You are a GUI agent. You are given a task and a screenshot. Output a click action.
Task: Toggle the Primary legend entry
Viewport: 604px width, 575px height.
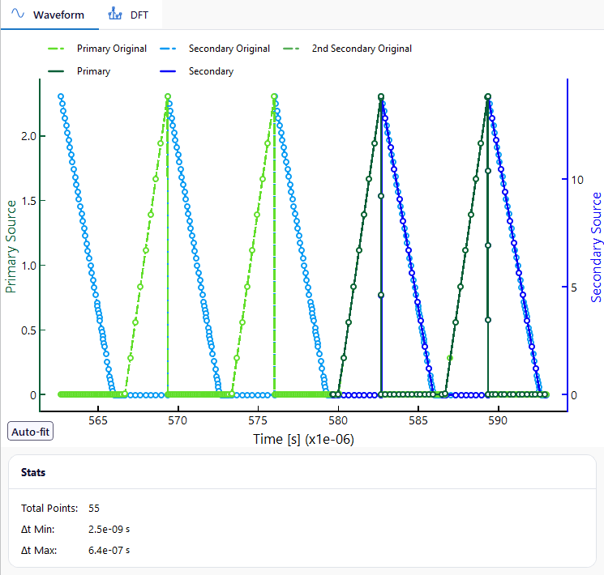click(x=79, y=71)
